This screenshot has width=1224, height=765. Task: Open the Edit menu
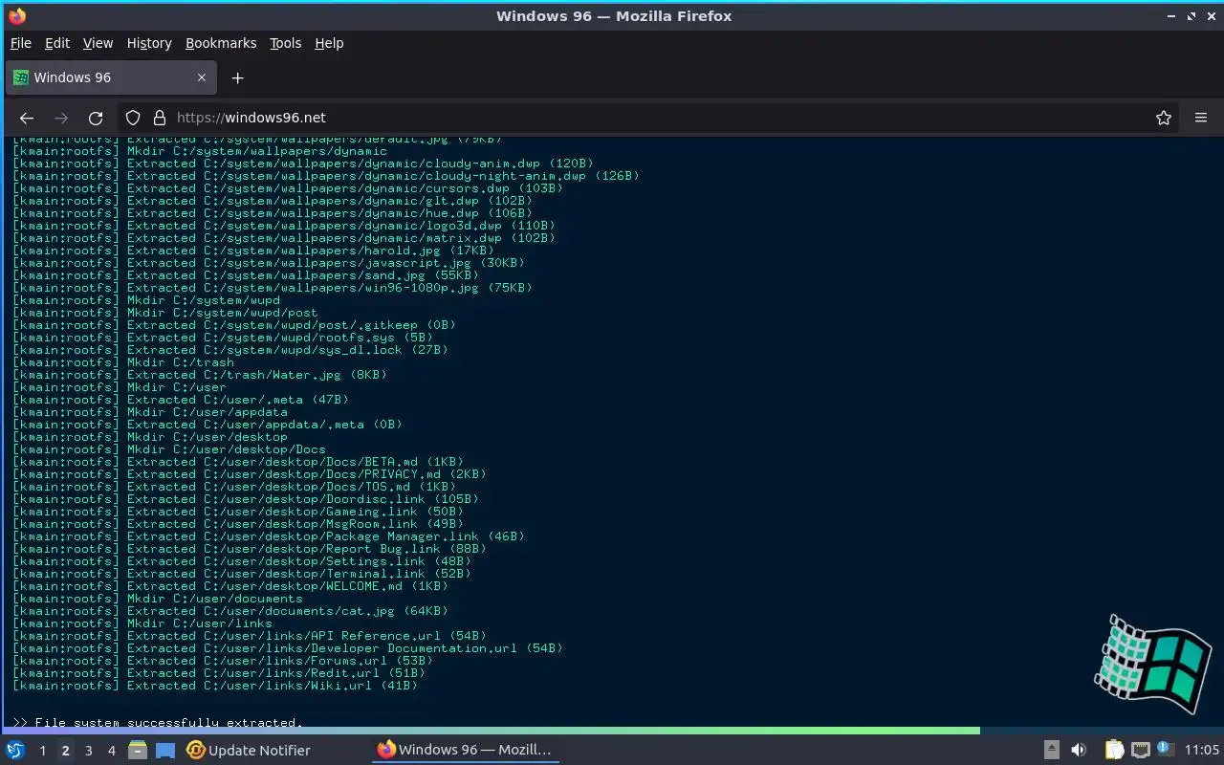tap(57, 43)
